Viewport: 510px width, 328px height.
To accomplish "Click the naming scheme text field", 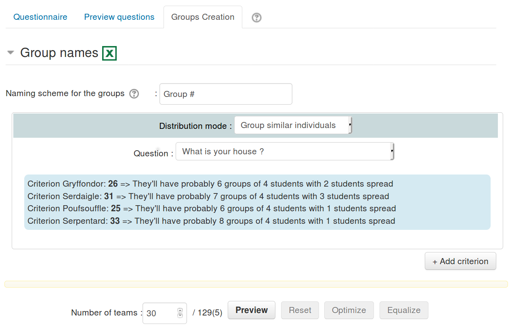I will 226,94.
